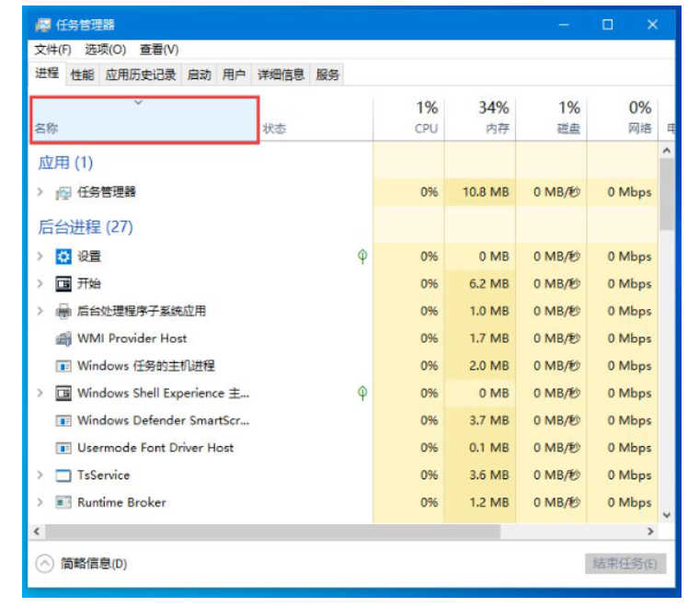The image size is (699, 607).
Task: Click the horizontal scrollbar right arrow
Action: 650,532
